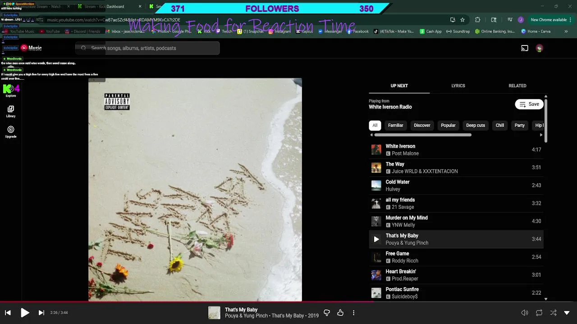Open the YouTube Music account avatar
Screen dimensions: 577x324
point(540,48)
